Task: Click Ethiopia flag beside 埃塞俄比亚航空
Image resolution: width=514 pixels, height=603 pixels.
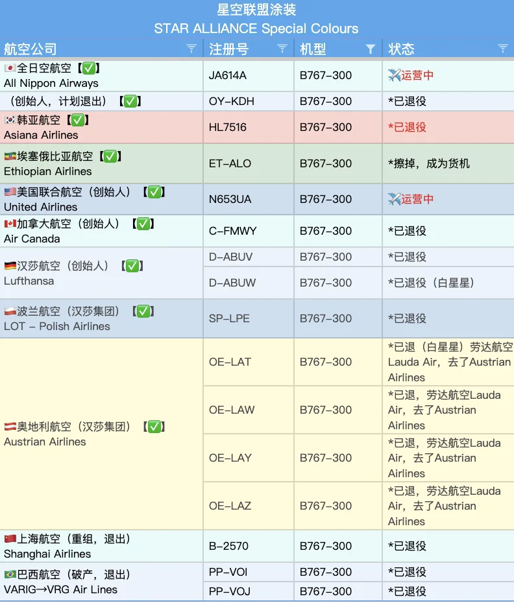Action: 10,156
